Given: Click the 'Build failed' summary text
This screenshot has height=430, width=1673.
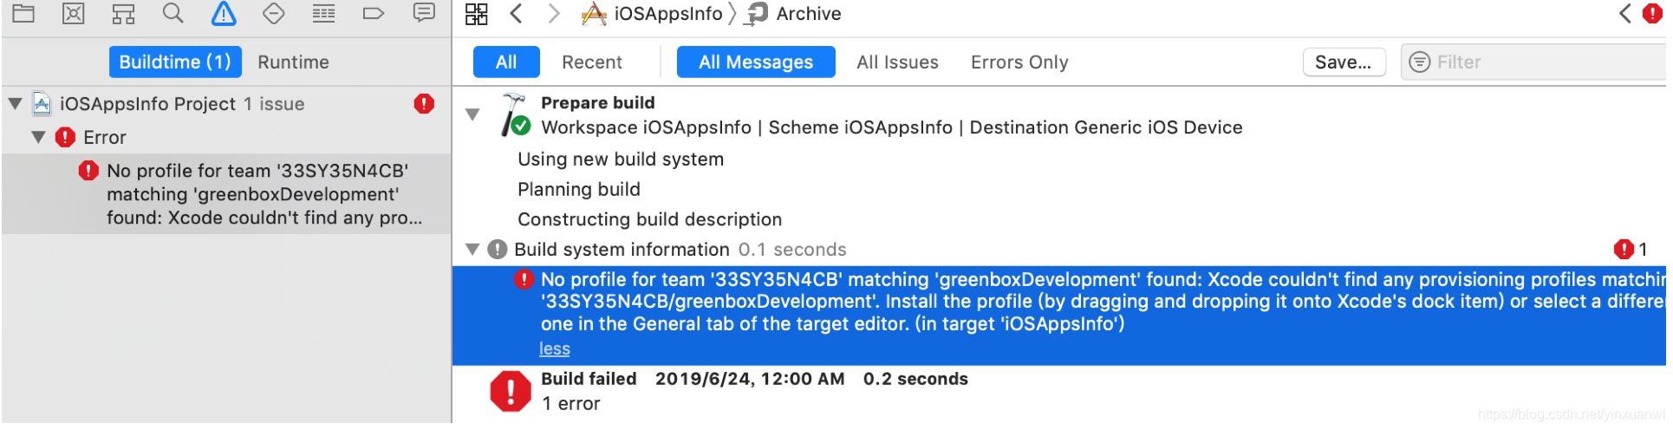Looking at the screenshot, I should 589,379.
